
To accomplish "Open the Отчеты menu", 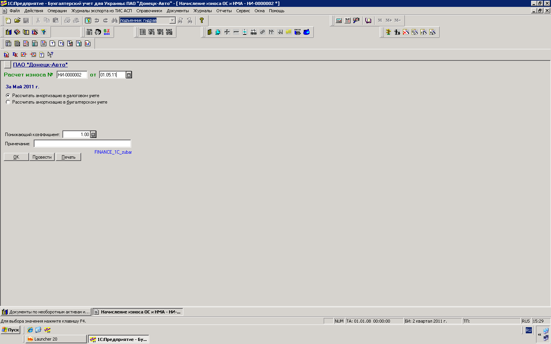I will click(224, 11).
